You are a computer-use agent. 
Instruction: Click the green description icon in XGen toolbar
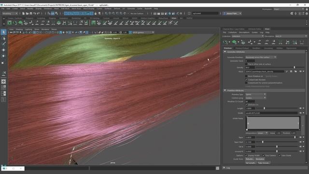234,42
